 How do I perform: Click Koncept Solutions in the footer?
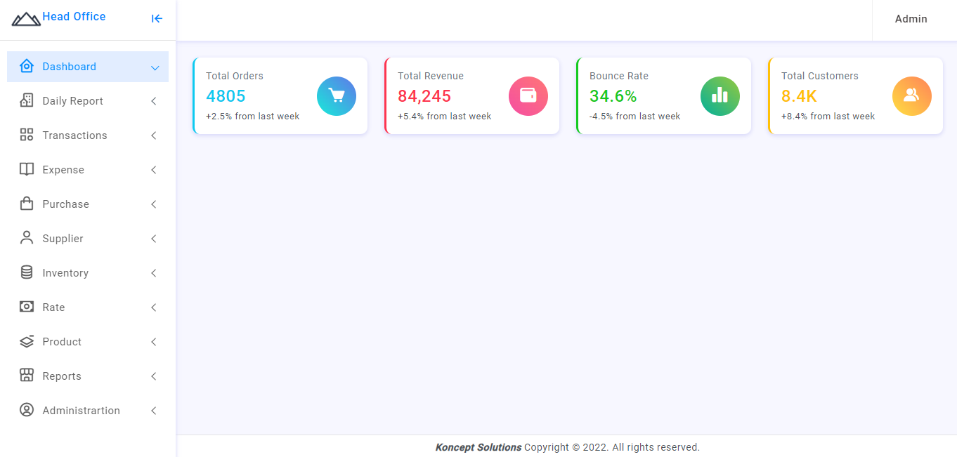pos(478,447)
